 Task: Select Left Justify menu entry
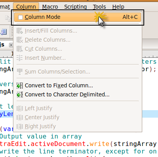point(78,109)
